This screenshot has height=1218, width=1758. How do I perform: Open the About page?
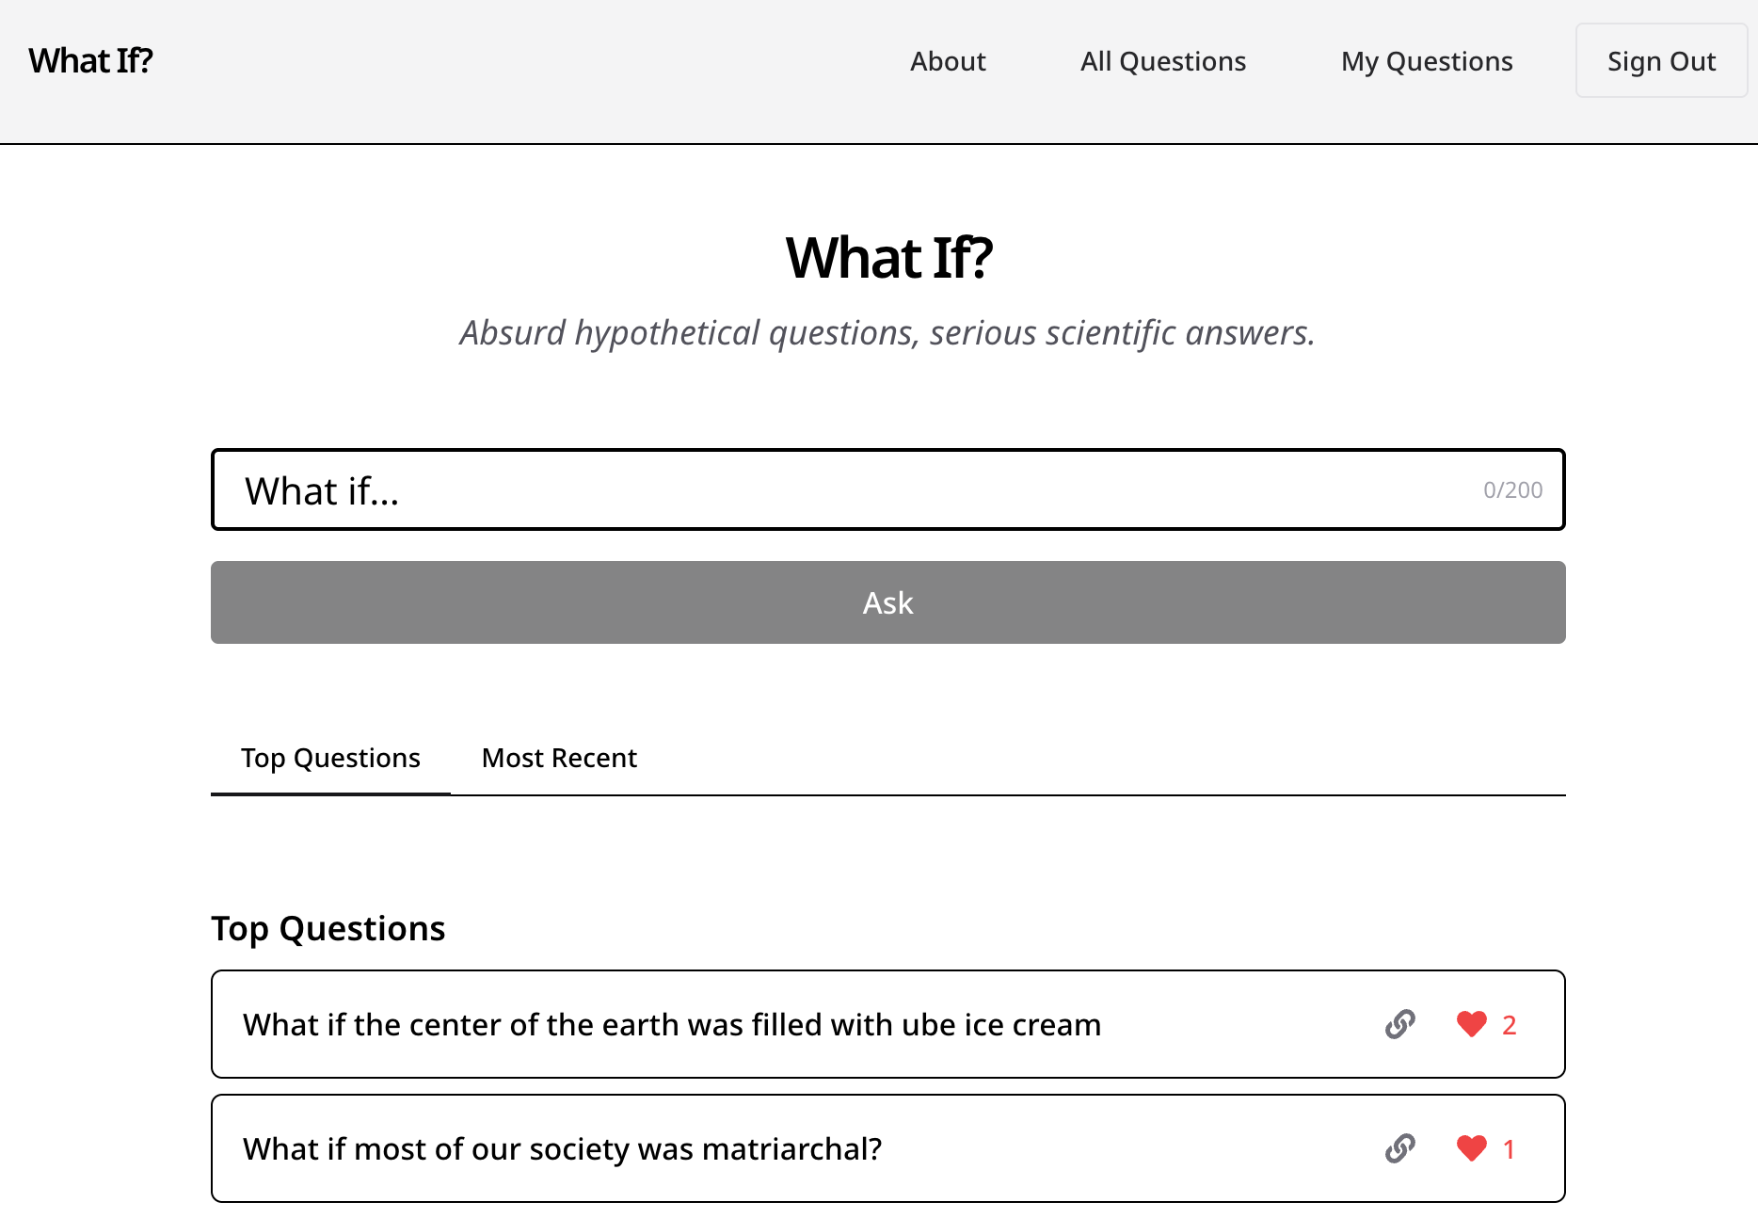click(948, 61)
